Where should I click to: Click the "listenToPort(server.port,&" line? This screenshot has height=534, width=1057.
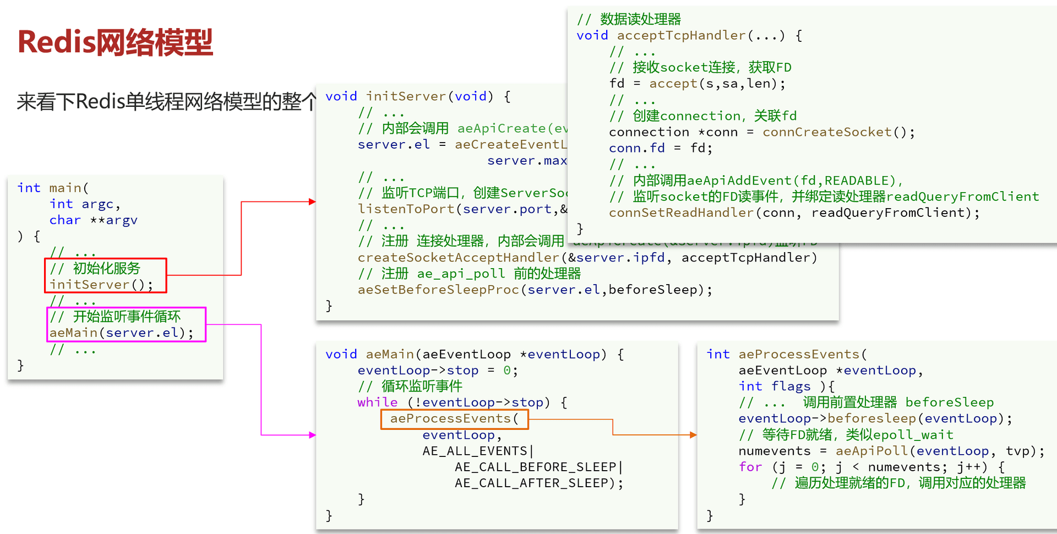point(462,209)
